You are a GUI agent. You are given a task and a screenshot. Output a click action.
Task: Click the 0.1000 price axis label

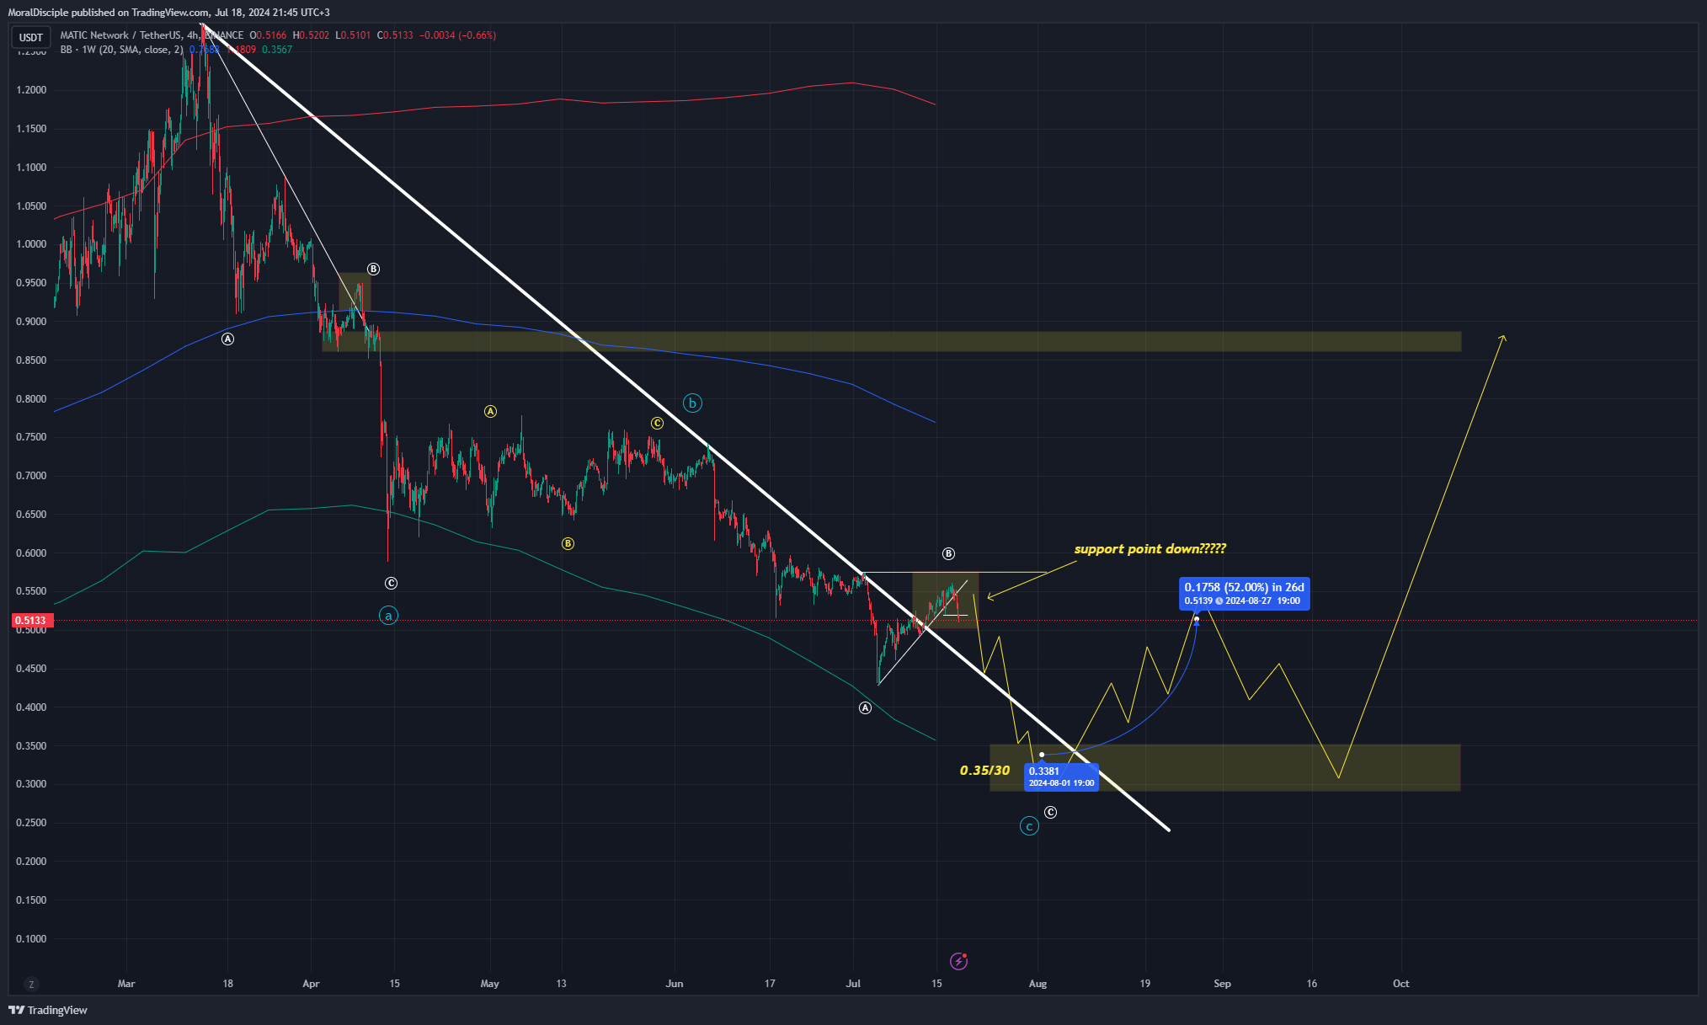click(31, 938)
